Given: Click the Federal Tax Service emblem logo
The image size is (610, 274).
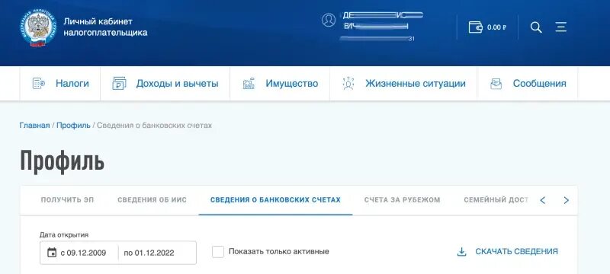Looking at the screenshot, I should pos(39,28).
